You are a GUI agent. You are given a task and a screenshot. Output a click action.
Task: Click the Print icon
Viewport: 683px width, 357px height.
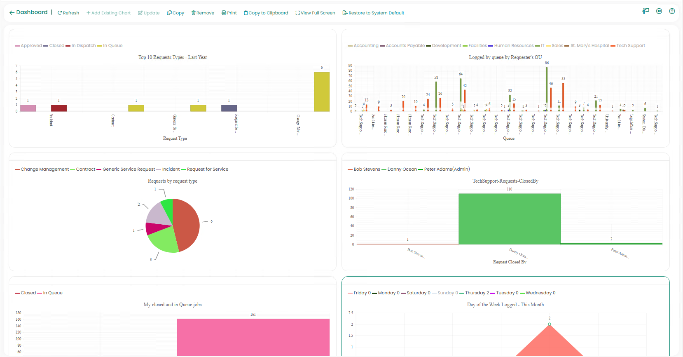tap(224, 13)
